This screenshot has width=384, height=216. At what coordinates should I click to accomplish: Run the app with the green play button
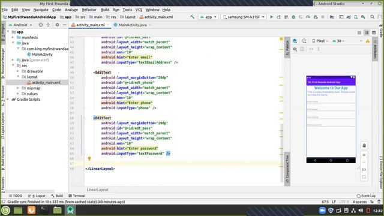coord(271,17)
